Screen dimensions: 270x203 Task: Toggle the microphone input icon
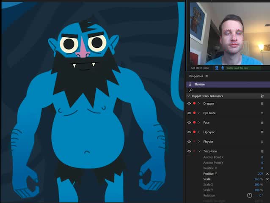click(223, 68)
